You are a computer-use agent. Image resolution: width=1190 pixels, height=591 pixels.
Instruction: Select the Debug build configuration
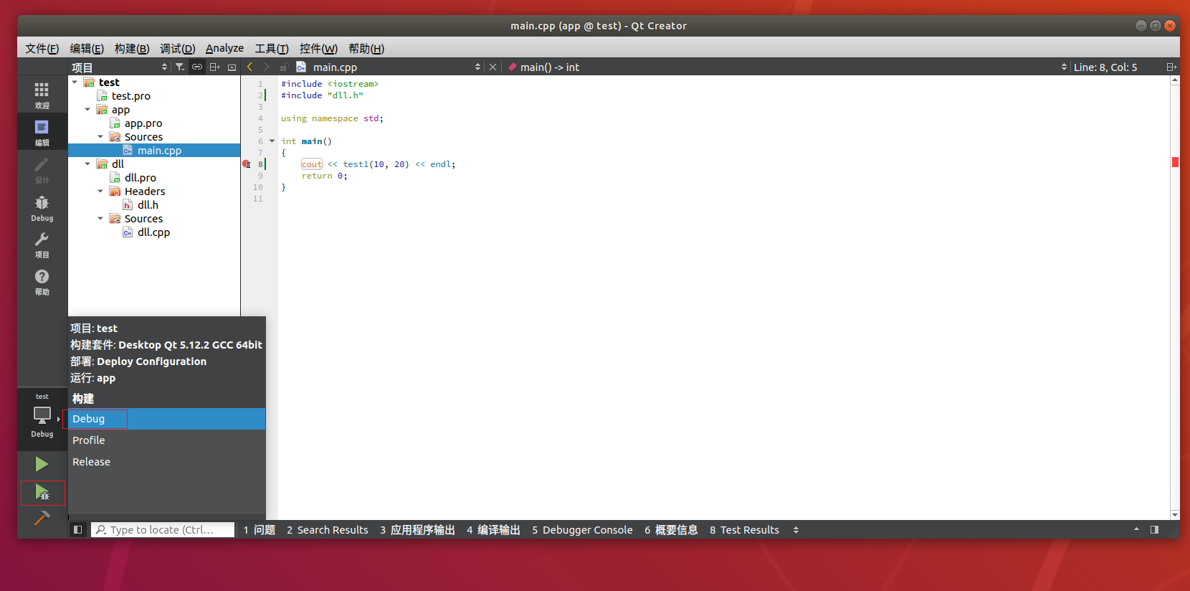pos(167,419)
